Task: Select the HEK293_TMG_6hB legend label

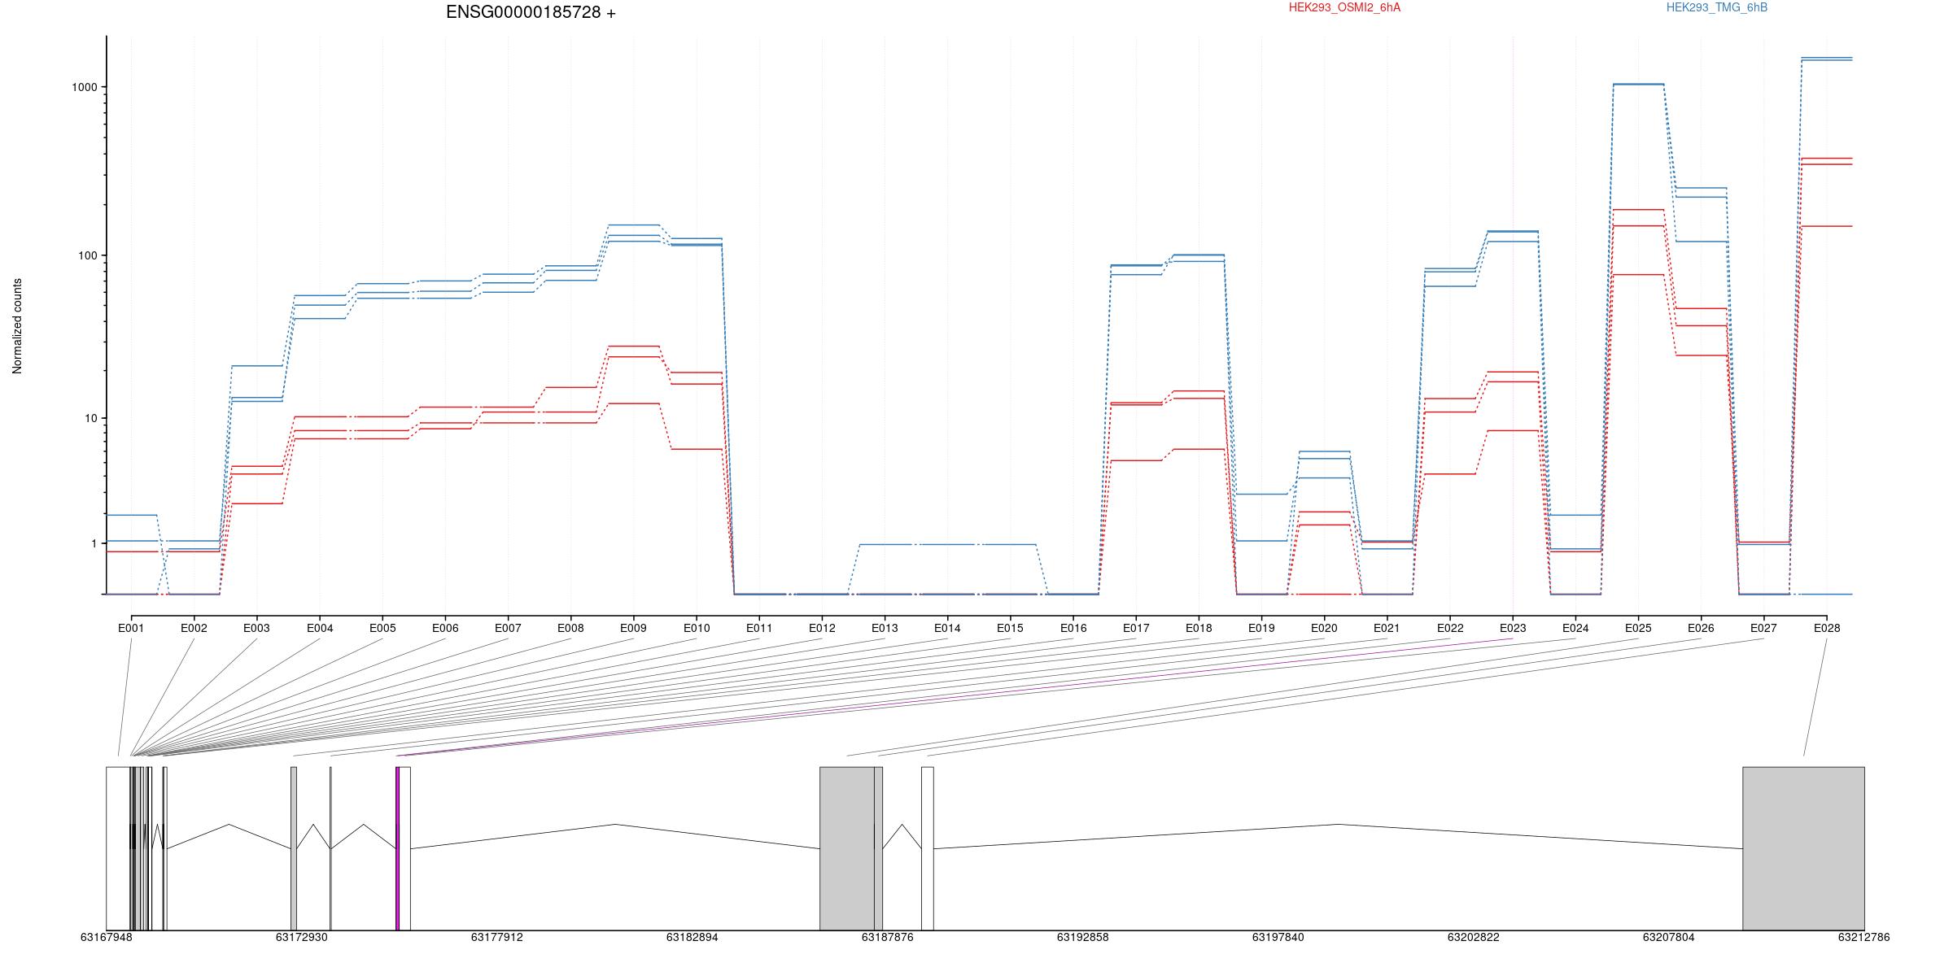Action: pyautogui.click(x=1717, y=7)
